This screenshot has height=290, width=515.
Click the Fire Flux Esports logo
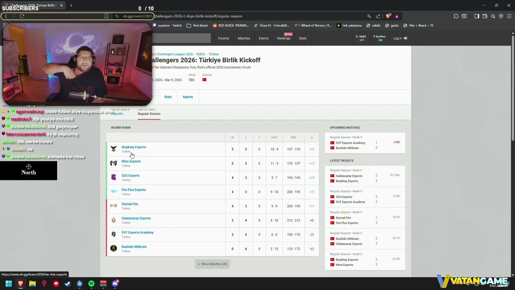point(113,192)
